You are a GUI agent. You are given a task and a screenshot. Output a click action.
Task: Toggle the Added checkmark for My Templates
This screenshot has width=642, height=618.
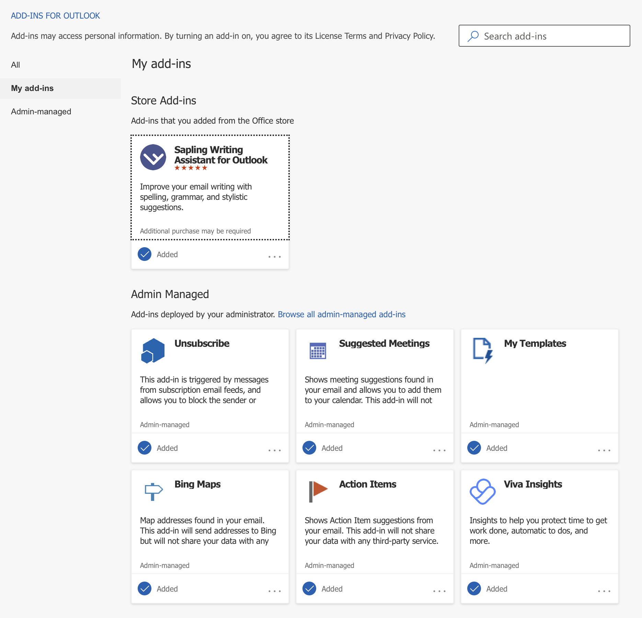coord(474,448)
